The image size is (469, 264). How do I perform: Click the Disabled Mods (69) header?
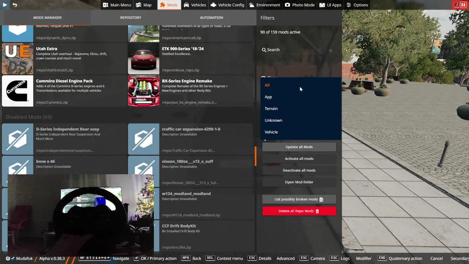click(x=29, y=117)
